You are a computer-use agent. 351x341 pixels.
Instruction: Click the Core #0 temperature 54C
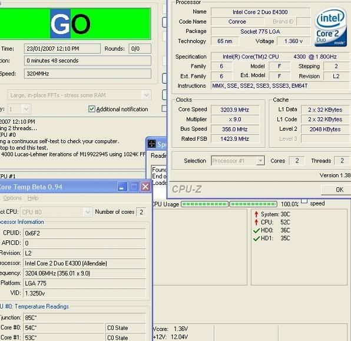coord(64,328)
